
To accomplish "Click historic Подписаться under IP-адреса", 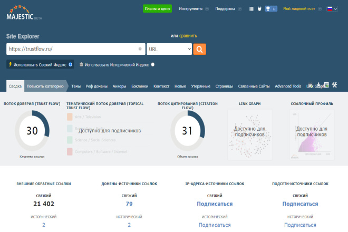I will point(215,225).
